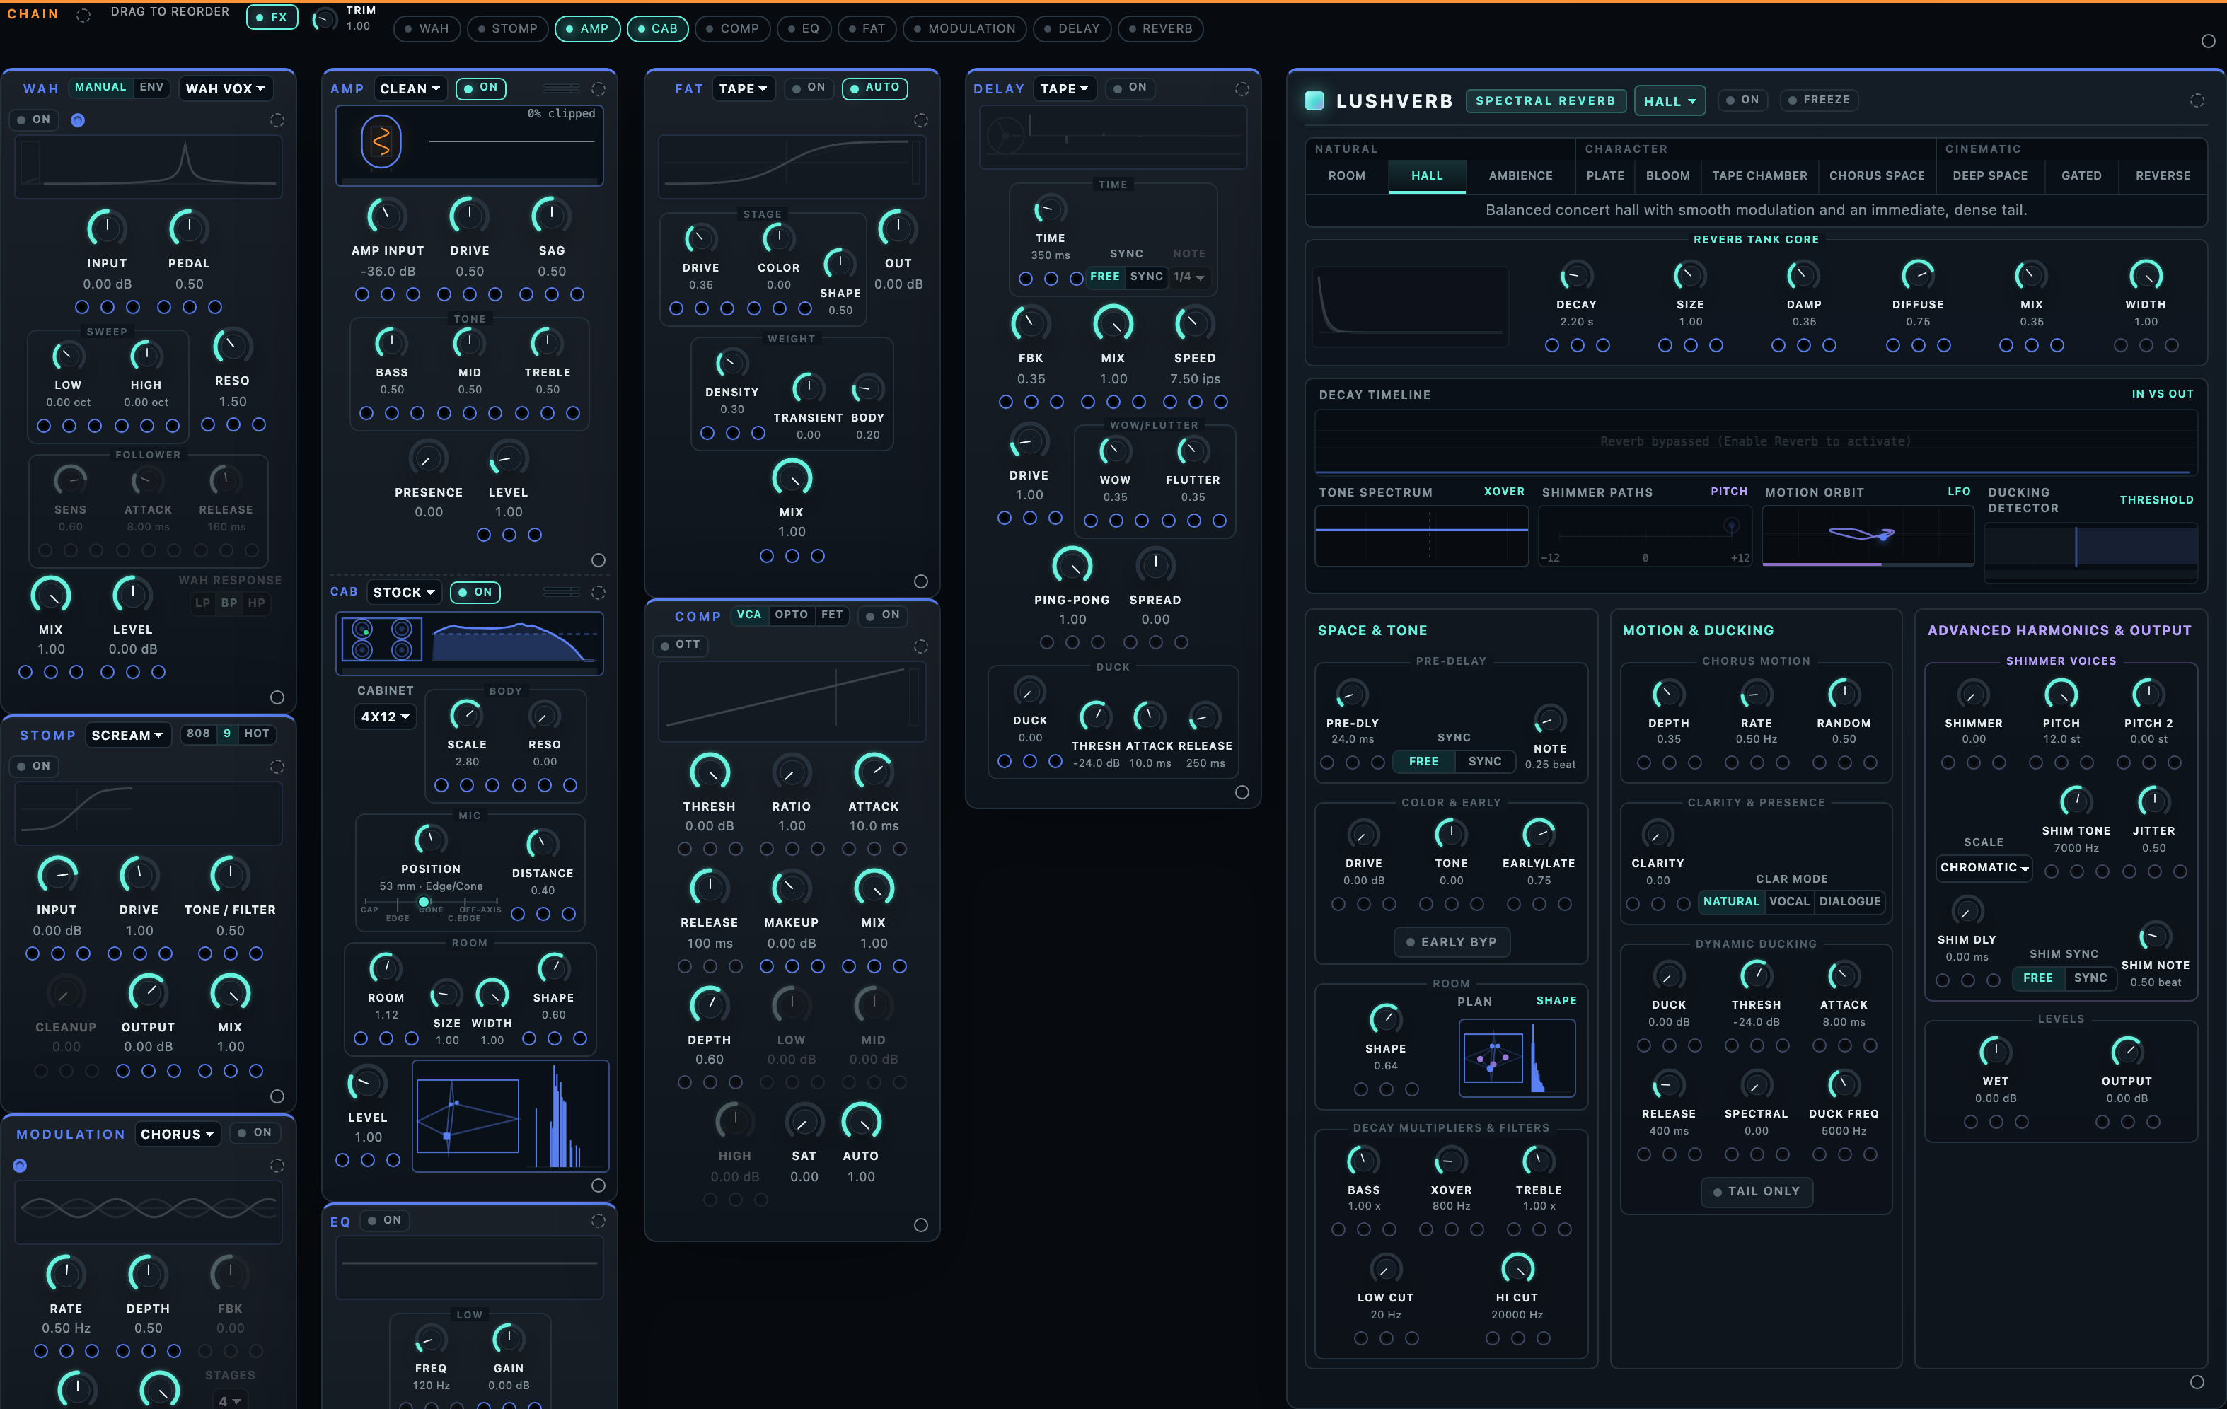
Task: Select the DEEP SPACE reverb tab
Action: pos(1989,175)
